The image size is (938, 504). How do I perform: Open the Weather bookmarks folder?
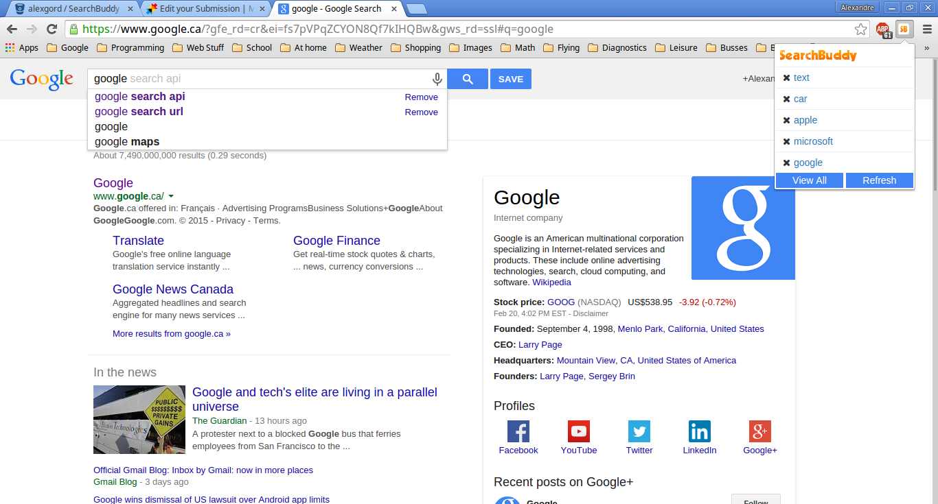pyautogui.click(x=358, y=47)
